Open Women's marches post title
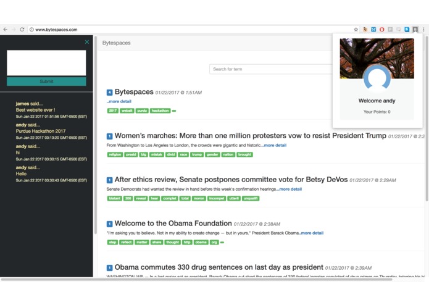 [251, 136]
